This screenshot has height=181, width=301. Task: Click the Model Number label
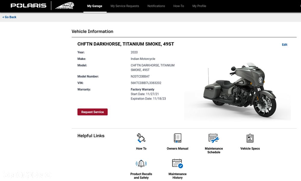tap(88, 76)
